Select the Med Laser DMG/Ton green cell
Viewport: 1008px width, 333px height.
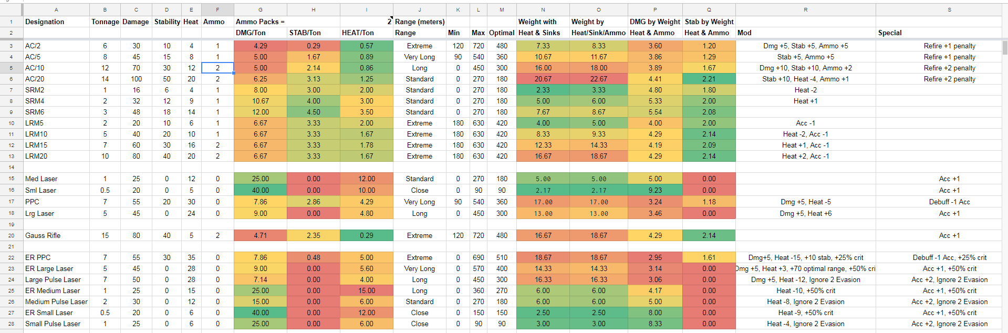click(261, 179)
